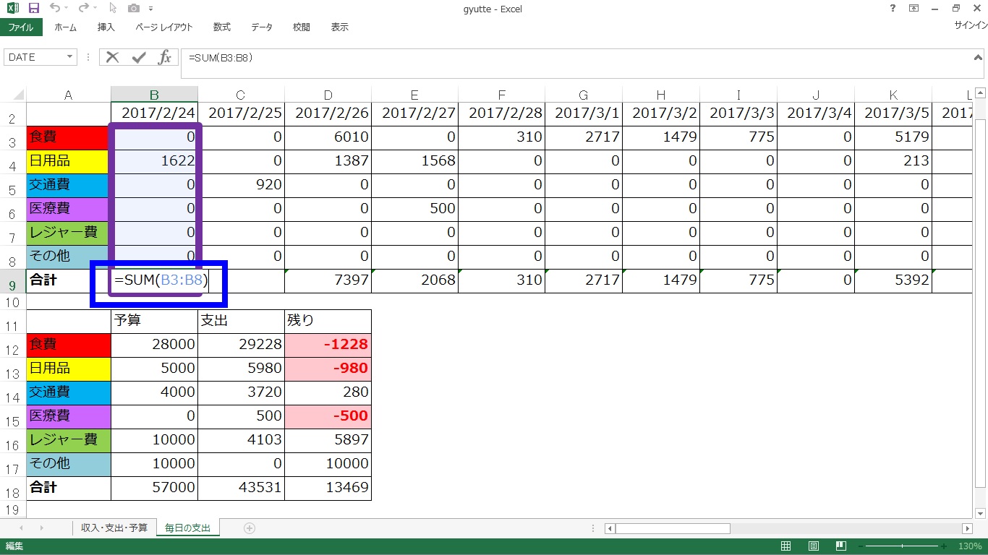
Task: Open Excel Help question mark
Action: pyautogui.click(x=892, y=9)
